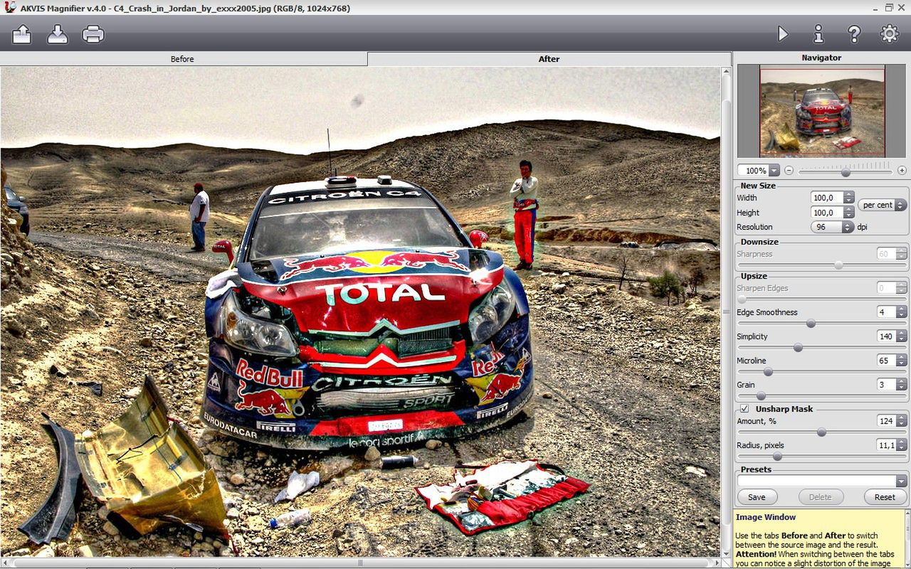Viewport: 911px width, 569px height.
Task: Click the Navigator panel title
Action: (821, 58)
